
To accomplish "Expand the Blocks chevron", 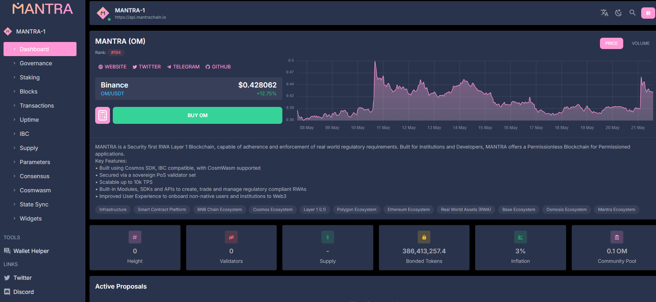I will pos(14,91).
